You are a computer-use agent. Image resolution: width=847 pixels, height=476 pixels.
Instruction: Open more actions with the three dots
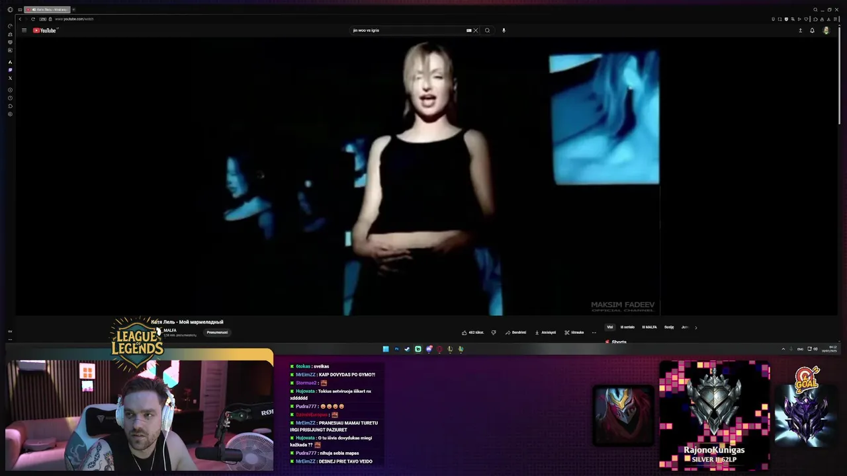(594, 333)
